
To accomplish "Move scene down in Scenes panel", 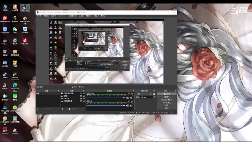I will pos(49,109).
